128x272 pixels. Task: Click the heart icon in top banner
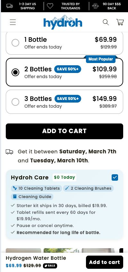click(50, 6)
